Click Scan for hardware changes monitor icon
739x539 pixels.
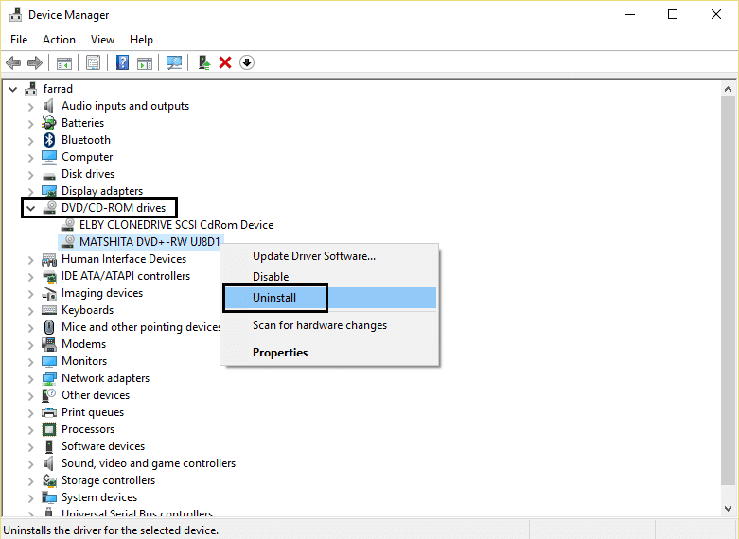tap(174, 62)
